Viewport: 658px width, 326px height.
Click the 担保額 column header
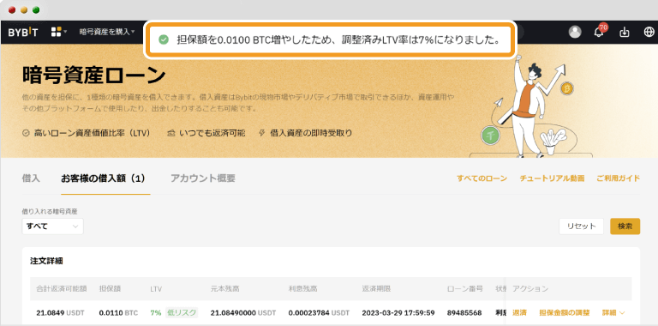click(x=110, y=288)
